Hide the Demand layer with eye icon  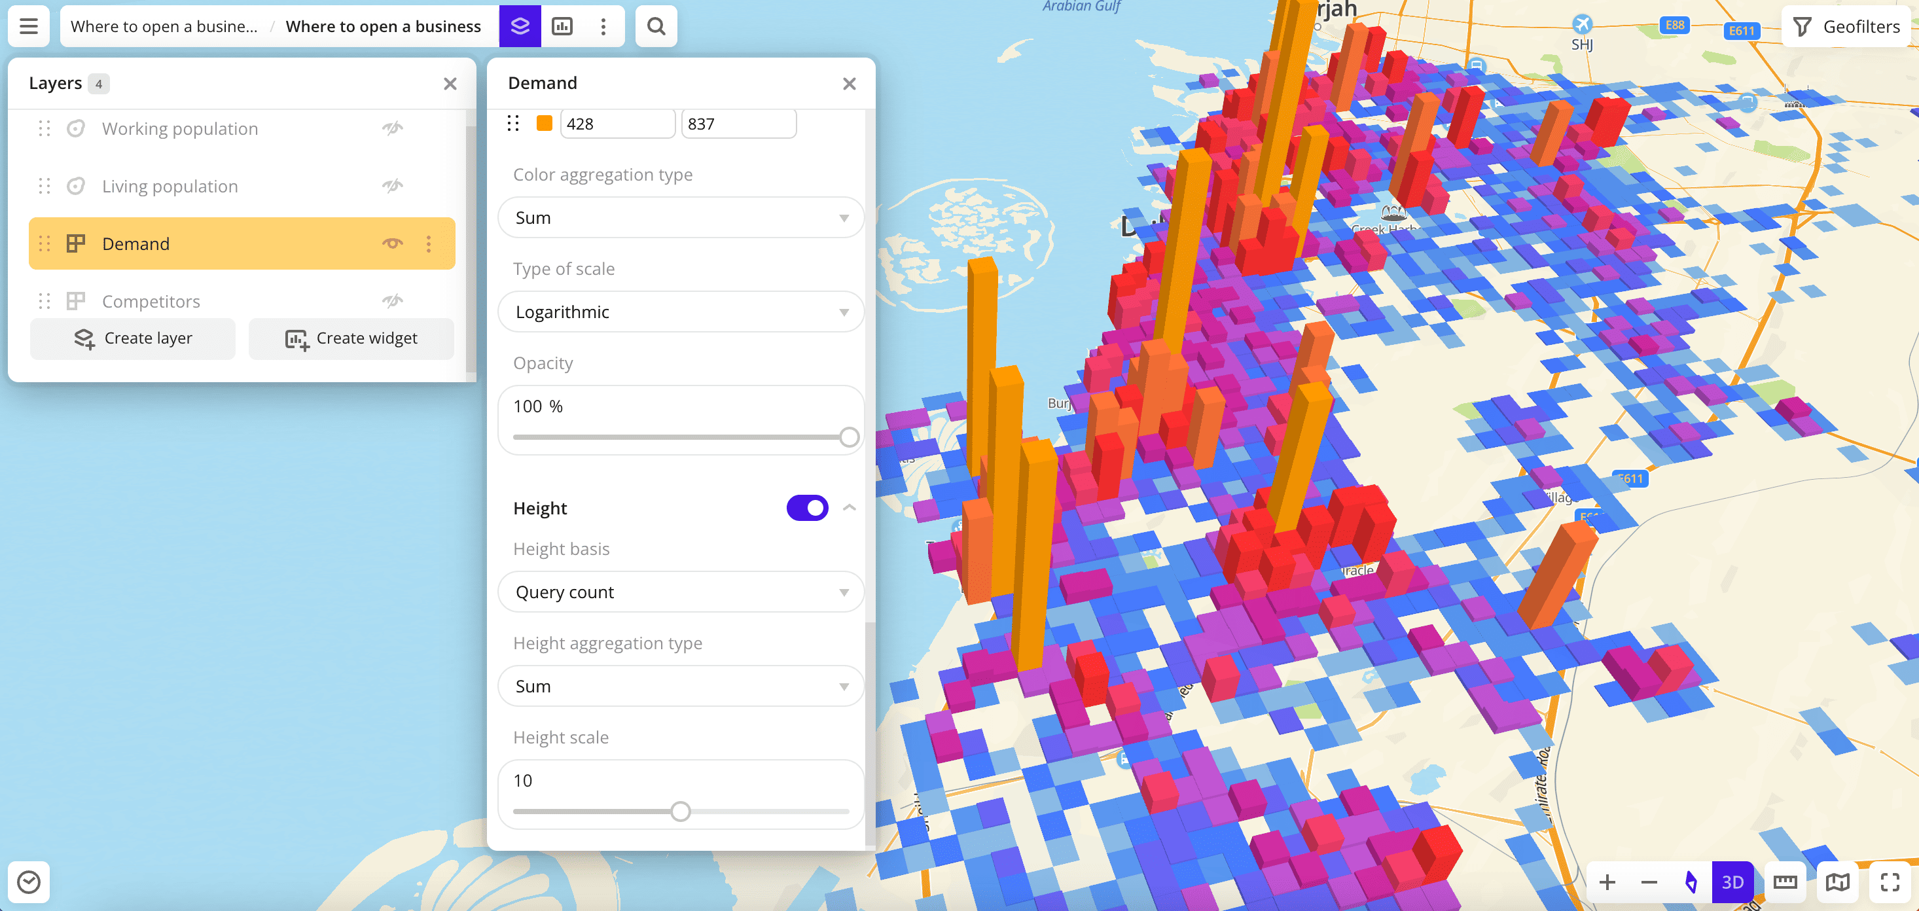click(x=393, y=243)
